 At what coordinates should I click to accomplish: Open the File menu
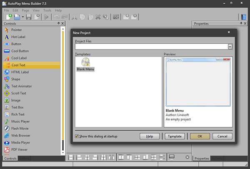pyautogui.click(x=7, y=10)
